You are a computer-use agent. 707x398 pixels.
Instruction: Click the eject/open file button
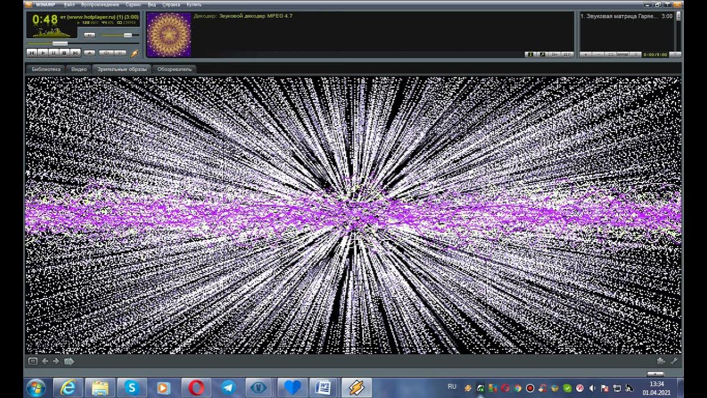pyautogui.click(x=89, y=53)
